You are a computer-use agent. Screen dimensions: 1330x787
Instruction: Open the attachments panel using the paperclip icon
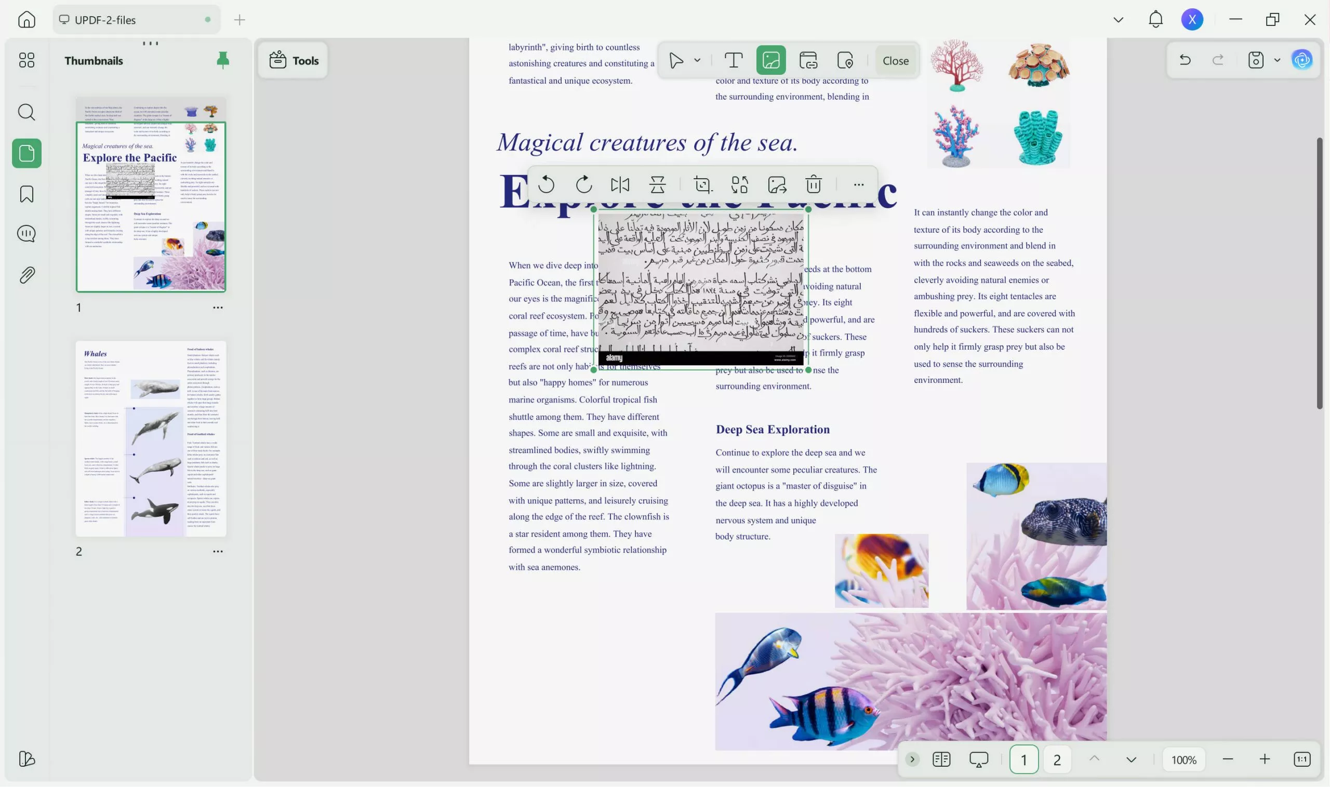point(26,275)
